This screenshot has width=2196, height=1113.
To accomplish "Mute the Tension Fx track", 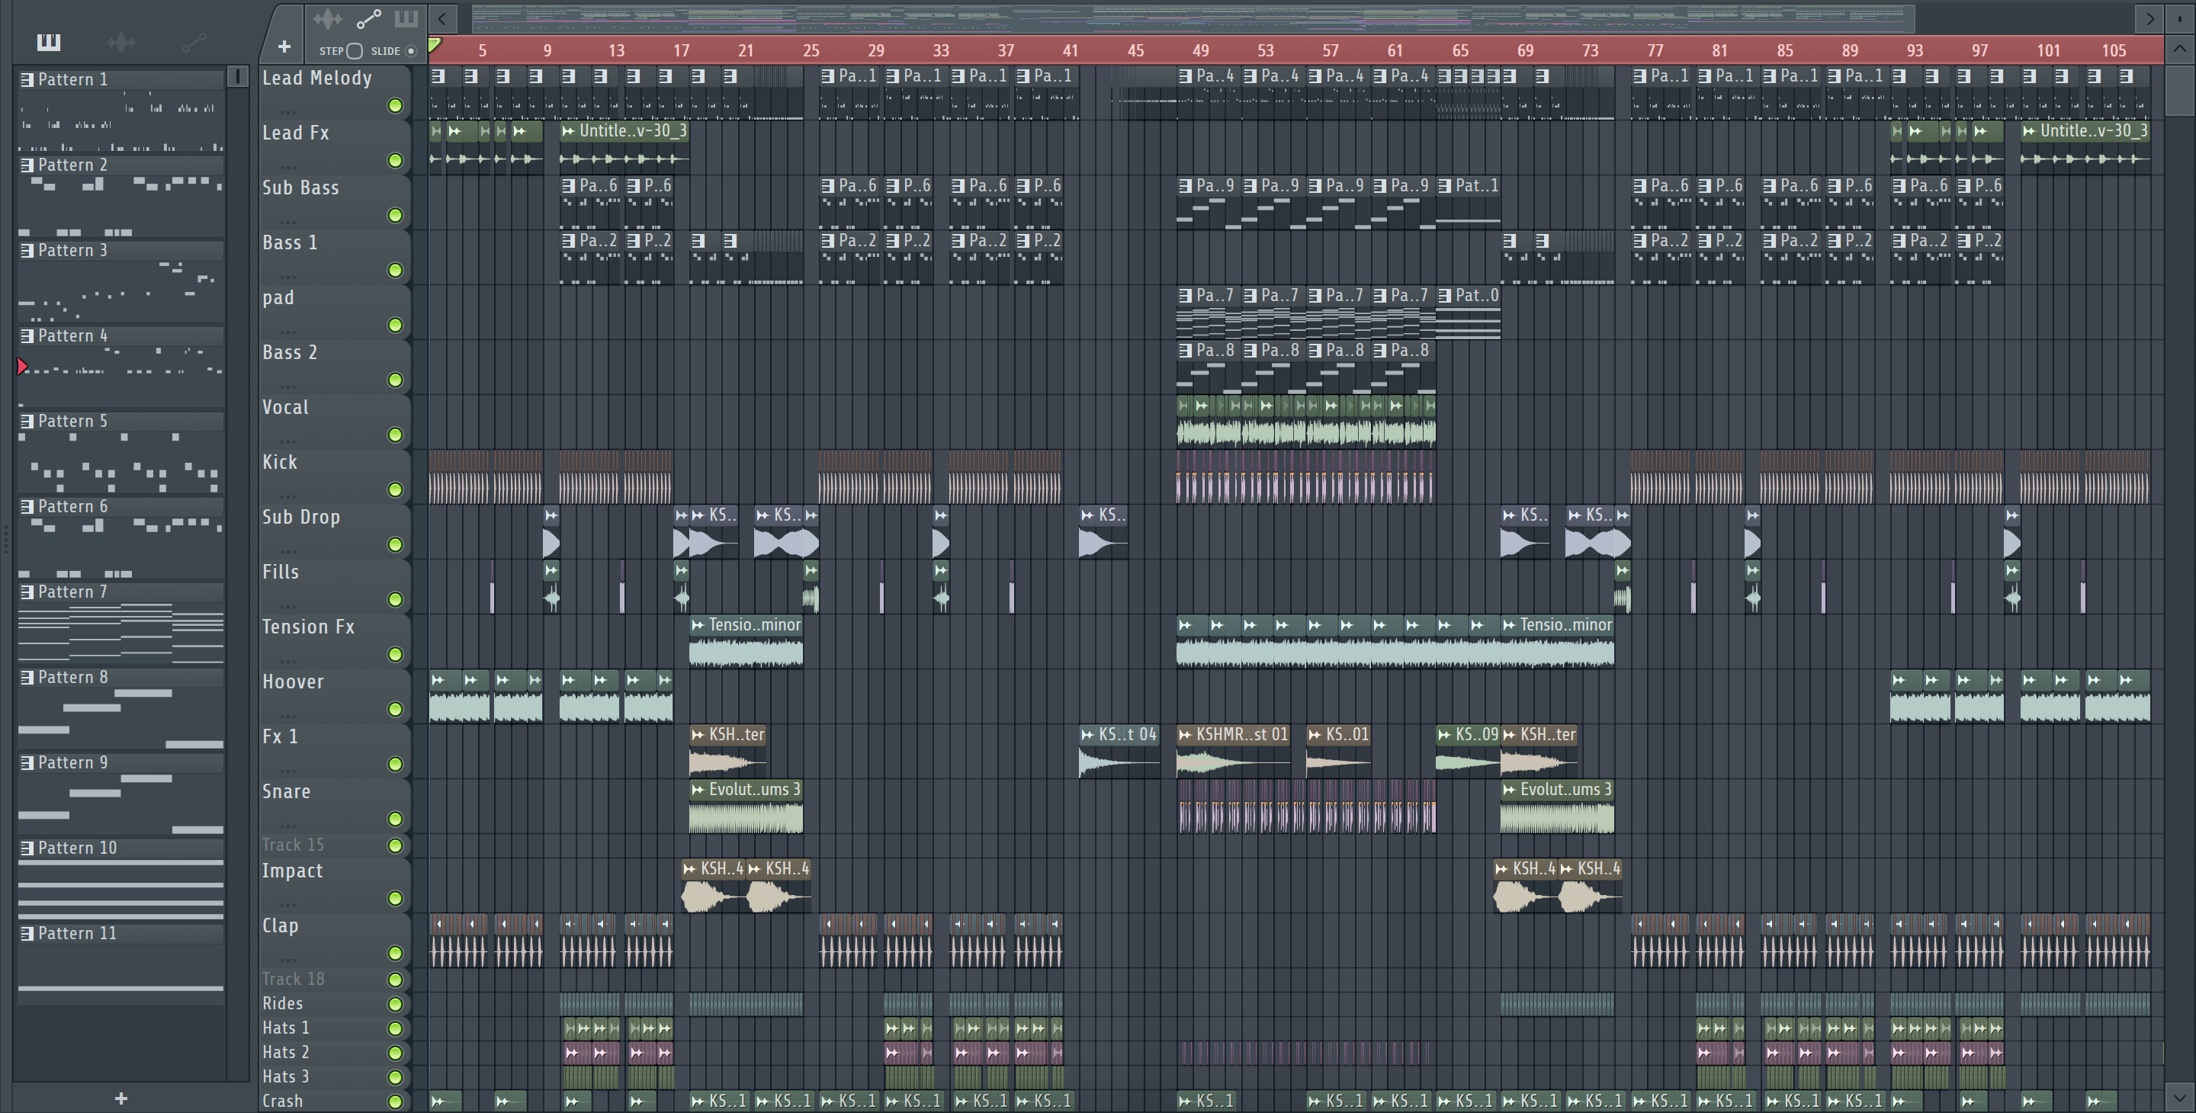I will click(396, 655).
